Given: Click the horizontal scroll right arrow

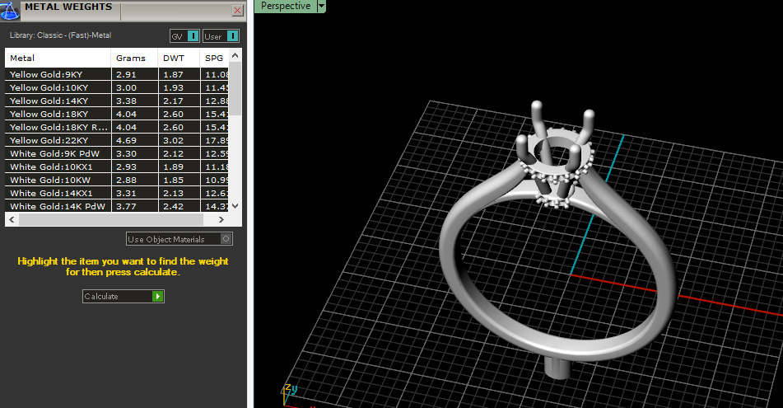Looking at the screenshot, I should (x=221, y=219).
